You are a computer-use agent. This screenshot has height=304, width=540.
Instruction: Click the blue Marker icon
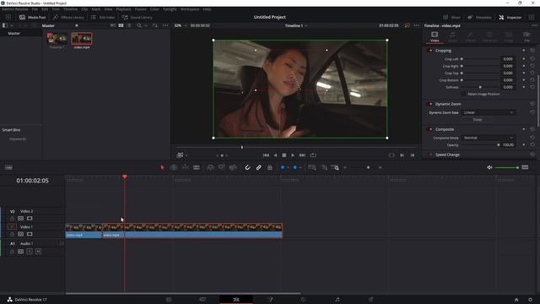click(x=295, y=167)
